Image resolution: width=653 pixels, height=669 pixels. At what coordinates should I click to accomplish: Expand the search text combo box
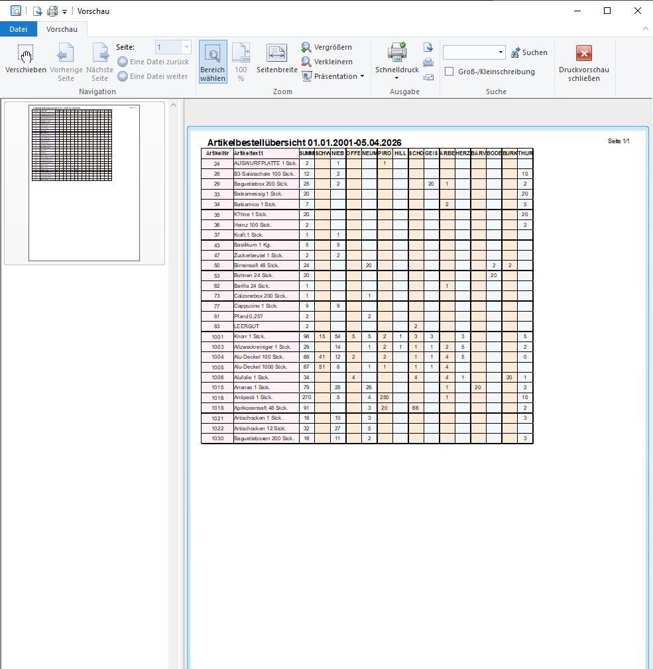point(501,52)
